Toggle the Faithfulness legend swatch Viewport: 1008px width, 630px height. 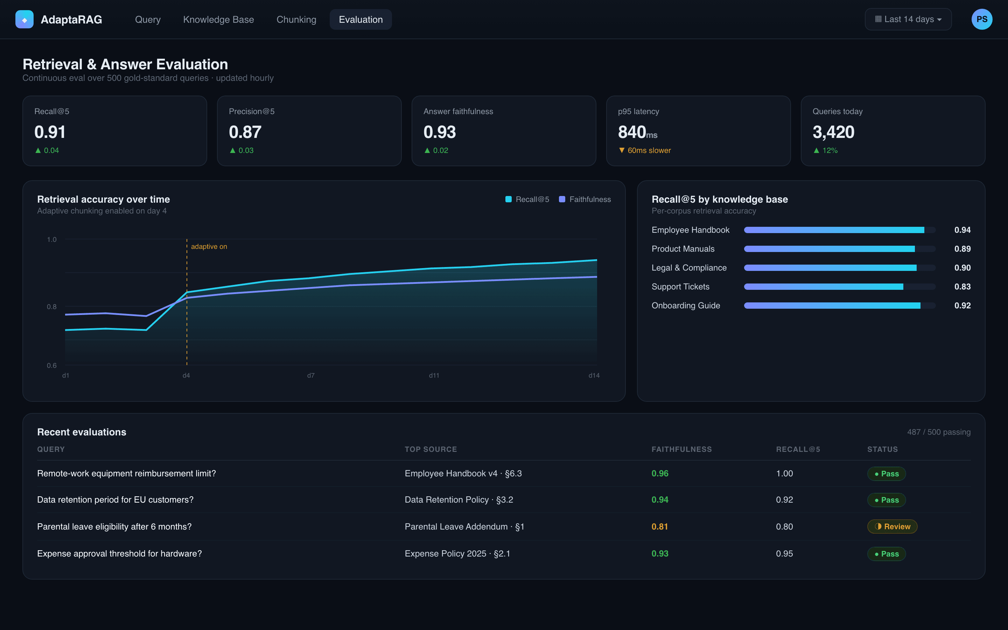tap(562, 199)
